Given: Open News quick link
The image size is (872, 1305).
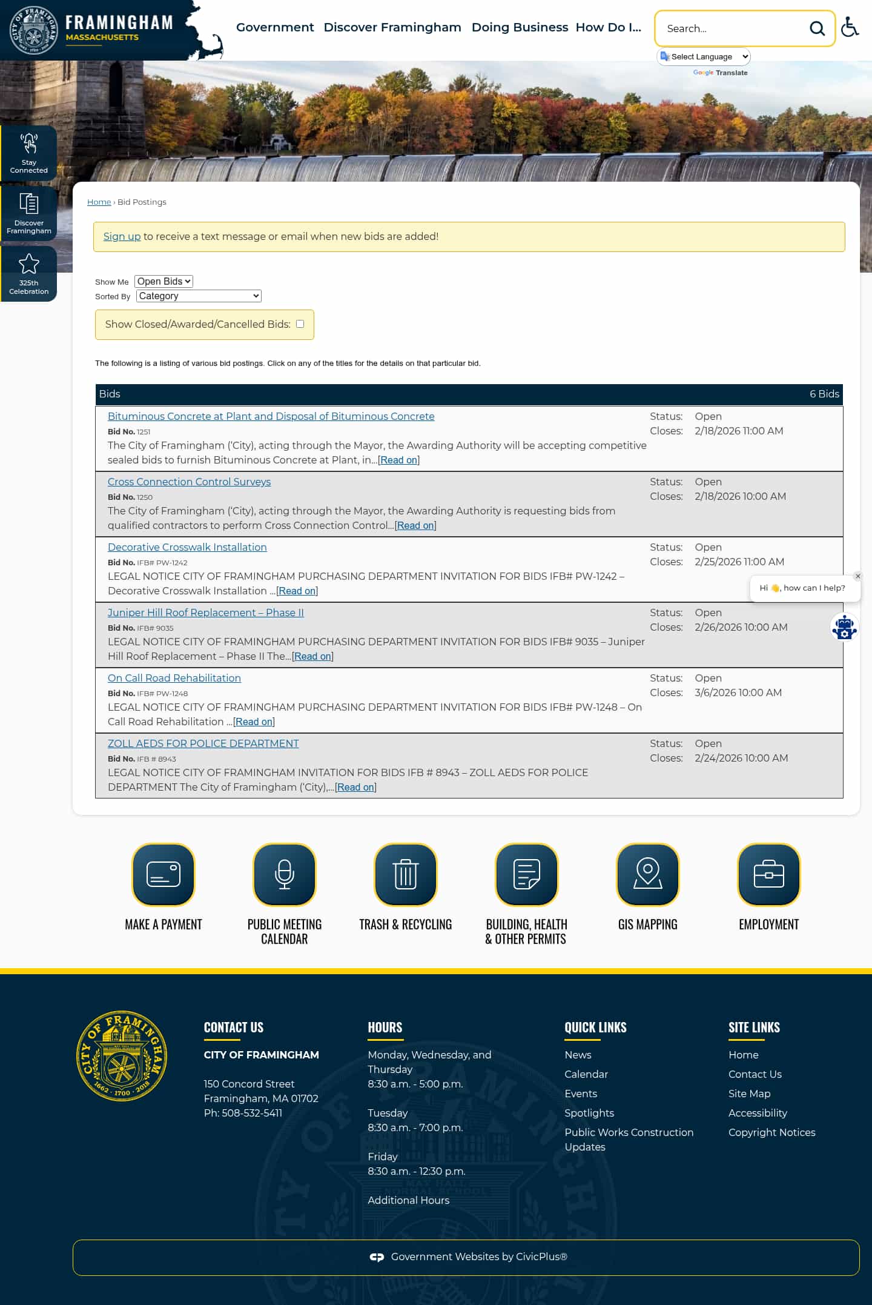Looking at the screenshot, I should (578, 1055).
